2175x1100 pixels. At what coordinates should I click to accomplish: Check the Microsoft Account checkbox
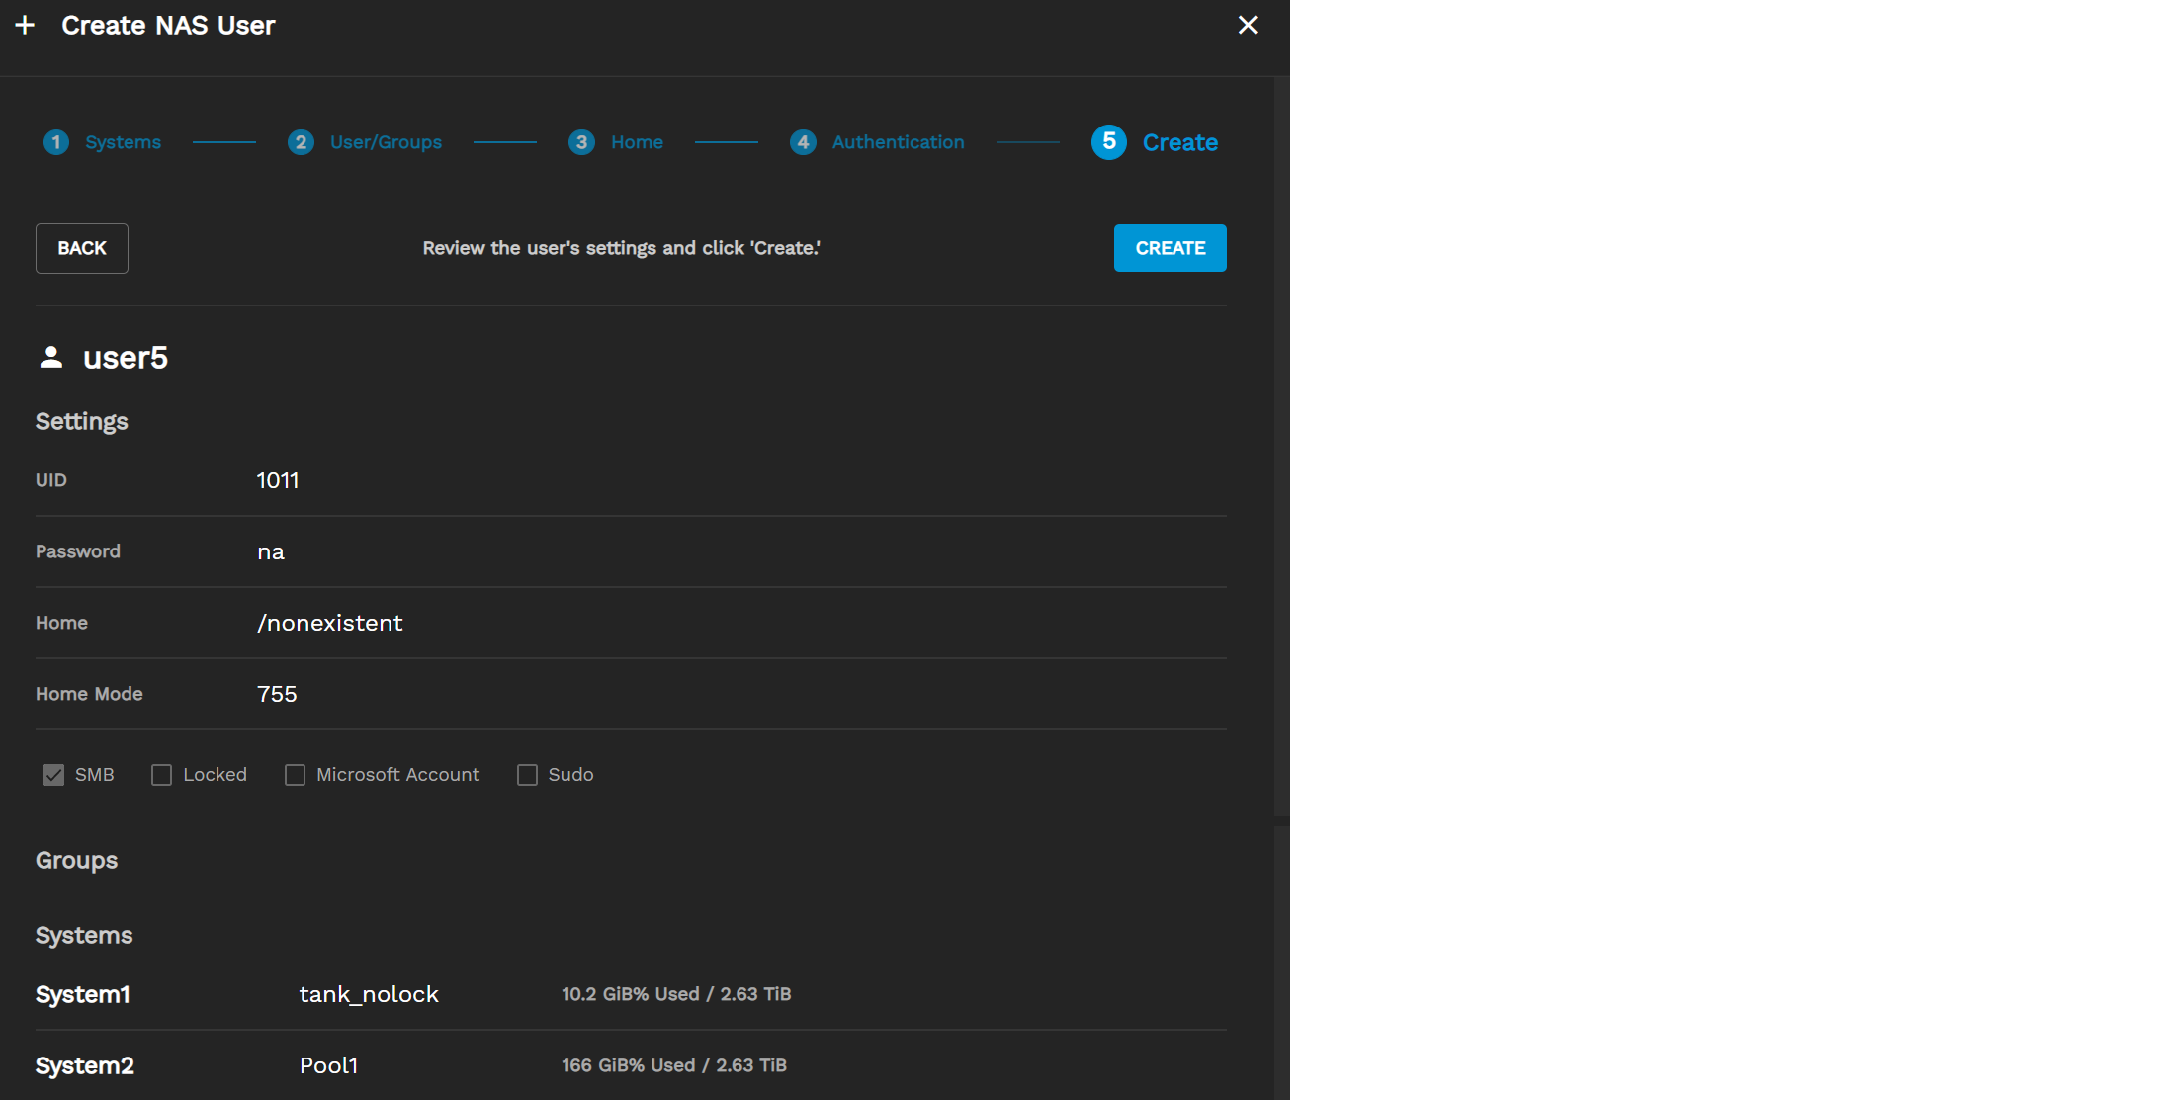[x=295, y=775]
